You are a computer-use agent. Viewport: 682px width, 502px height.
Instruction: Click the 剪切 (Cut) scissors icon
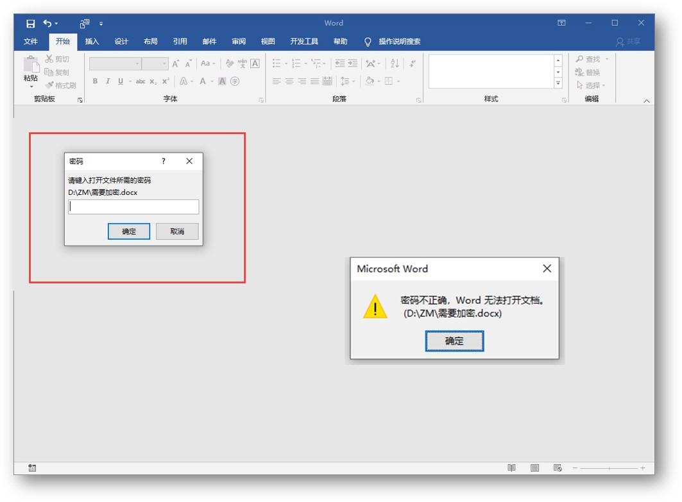point(49,58)
